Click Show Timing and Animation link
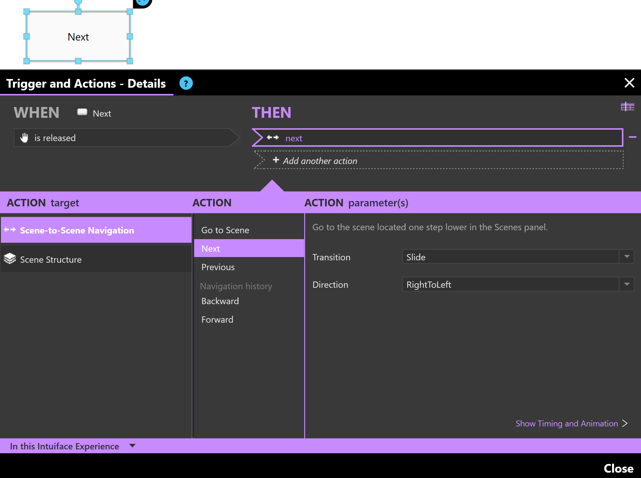The image size is (641, 478). click(x=567, y=423)
